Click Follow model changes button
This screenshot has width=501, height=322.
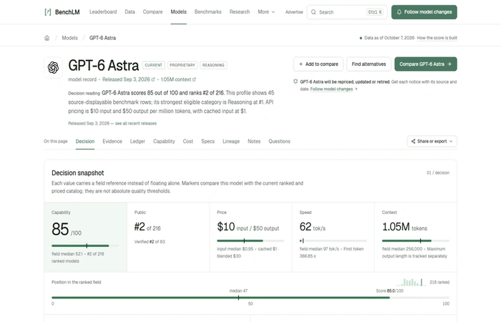click(424, 12)
